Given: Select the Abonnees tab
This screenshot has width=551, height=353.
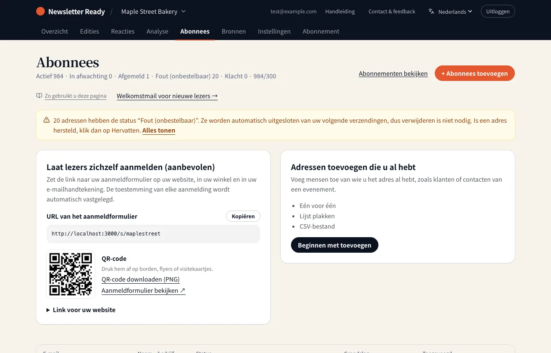Looking at the screenshot, I should [195, 31].
